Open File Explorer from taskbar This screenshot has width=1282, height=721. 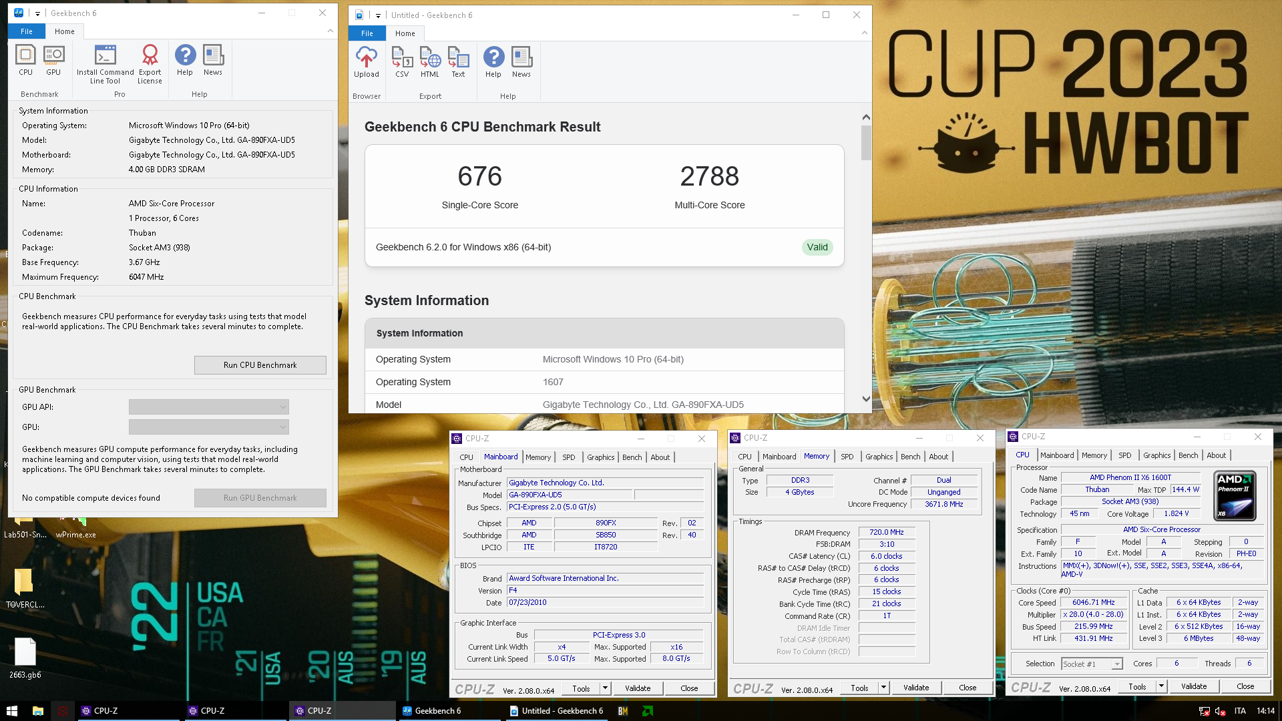(x=38, y=711)
